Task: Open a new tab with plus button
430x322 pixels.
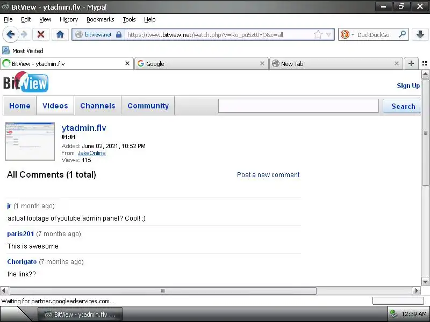Action: pyautogui.click(x=411, y=63)
